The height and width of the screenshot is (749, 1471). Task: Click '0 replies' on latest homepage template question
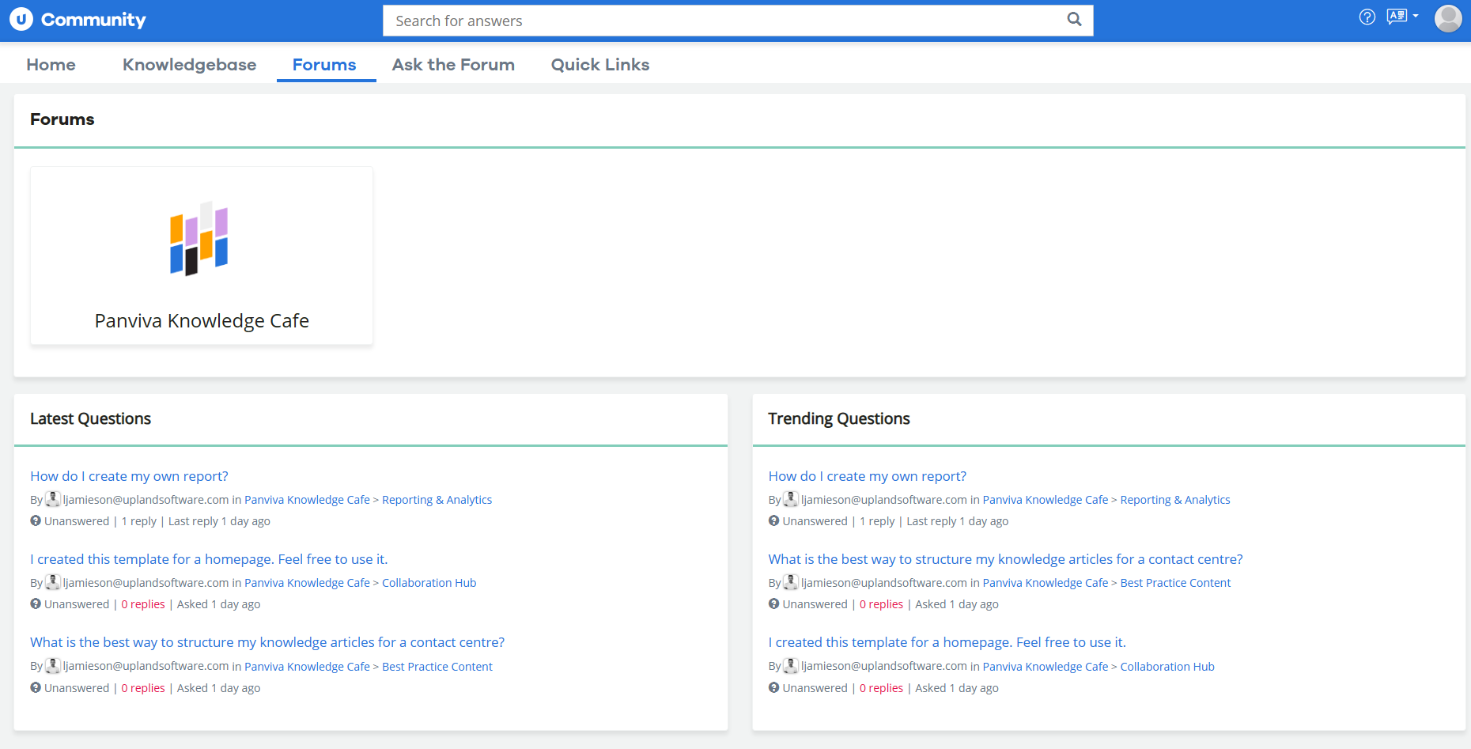tap(143, 604)
